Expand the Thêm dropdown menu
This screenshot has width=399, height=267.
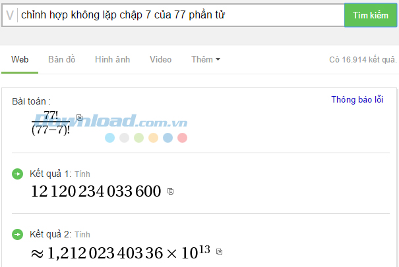(206, 59)
